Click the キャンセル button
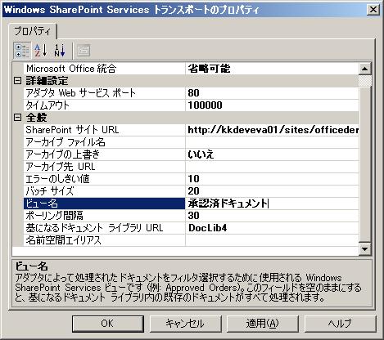This screenshot has width=384, height=340. pos(185,324)
